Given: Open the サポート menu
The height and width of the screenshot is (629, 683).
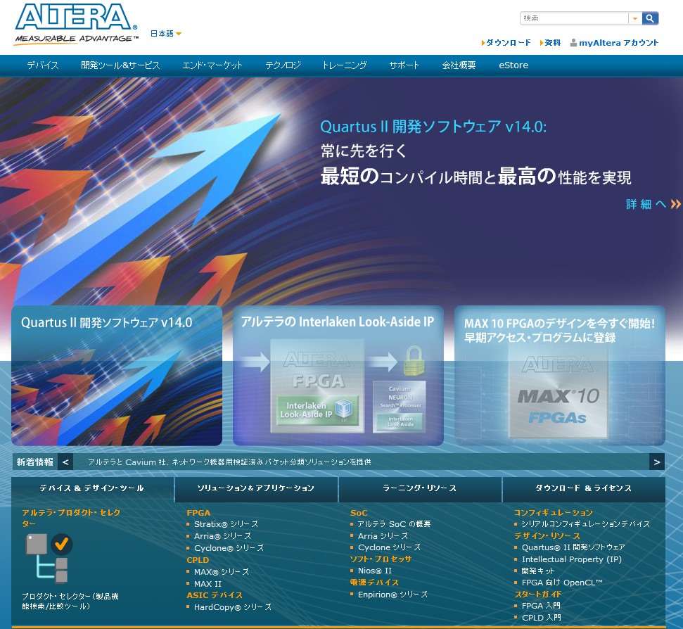Looking at the screenshot, I should 404,65.
